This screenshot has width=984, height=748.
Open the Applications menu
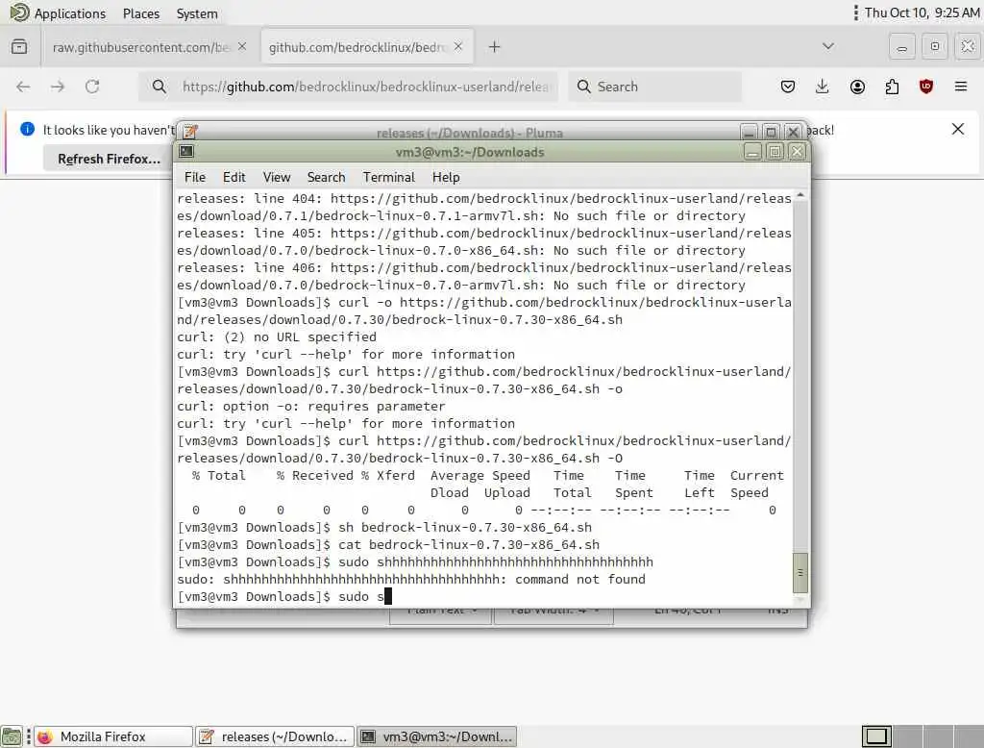(x=58, y=13)
